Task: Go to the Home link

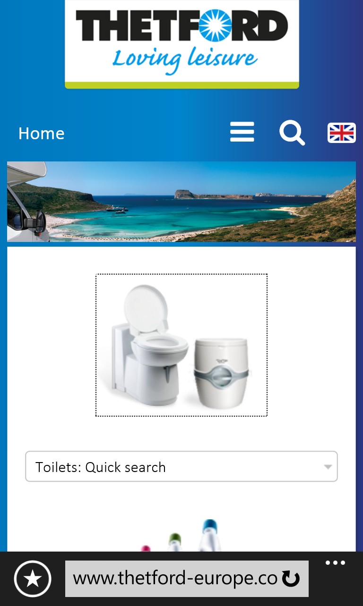Action: click(x=42, y=134)
